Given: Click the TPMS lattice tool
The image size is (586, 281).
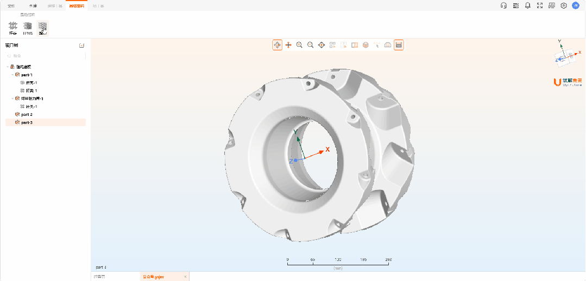Looking at the screenshot, I should [x=28, y=28].
